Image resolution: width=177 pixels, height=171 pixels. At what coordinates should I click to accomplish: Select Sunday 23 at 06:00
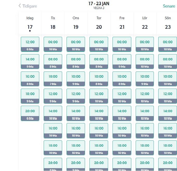pyautogui.click(x=168, y=44)
